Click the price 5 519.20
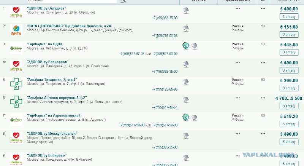The width and height of the screenshot is (304, 166). coord(289,117)
